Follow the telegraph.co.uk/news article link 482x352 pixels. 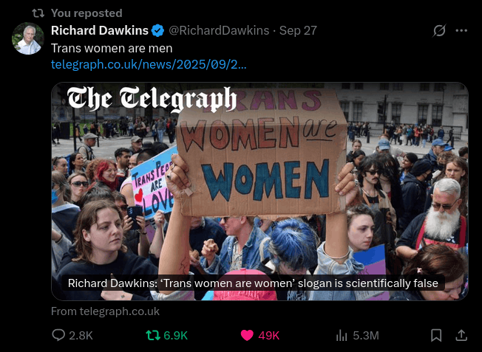point(149,64)
